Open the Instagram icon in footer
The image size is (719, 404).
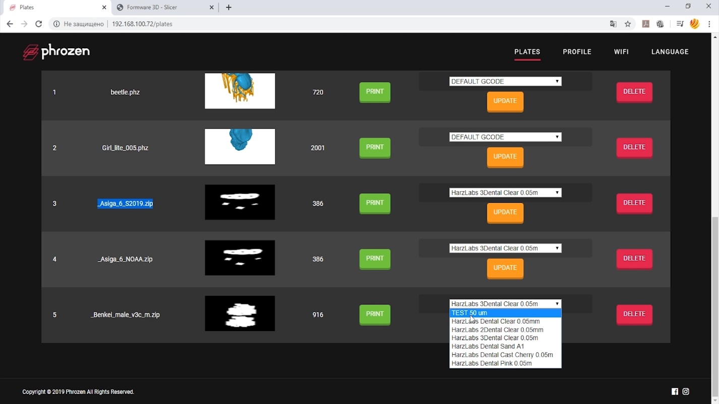[686, 391]
